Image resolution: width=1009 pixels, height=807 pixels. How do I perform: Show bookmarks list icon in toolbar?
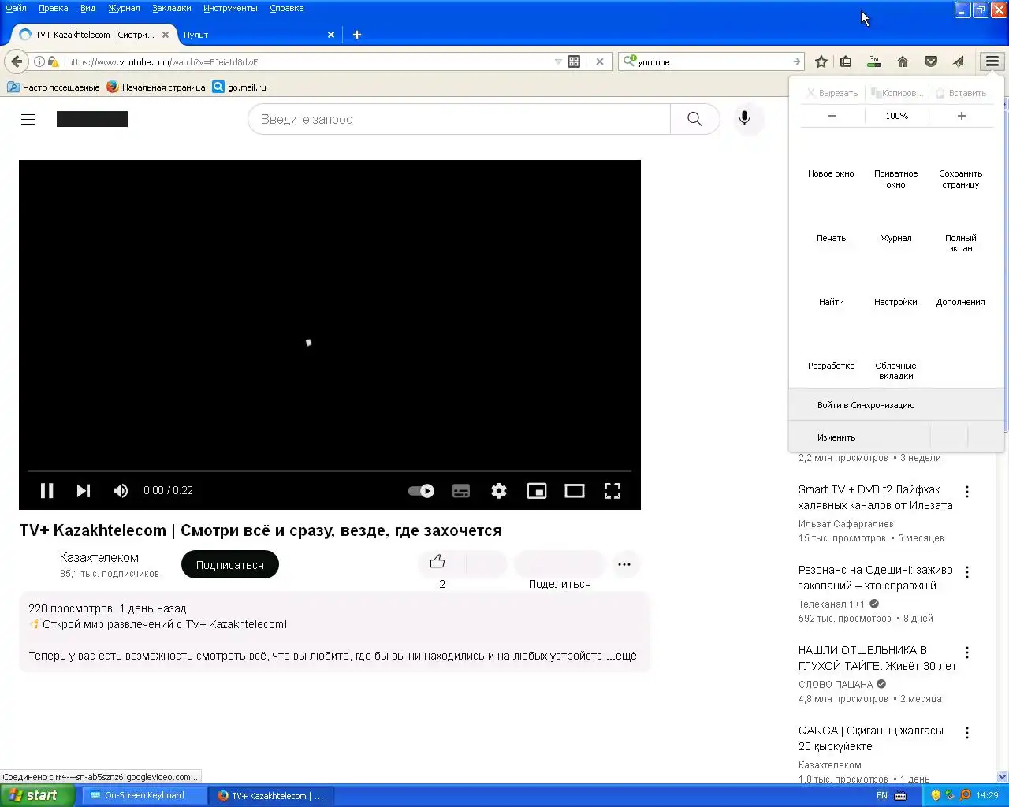click(846, 61)
